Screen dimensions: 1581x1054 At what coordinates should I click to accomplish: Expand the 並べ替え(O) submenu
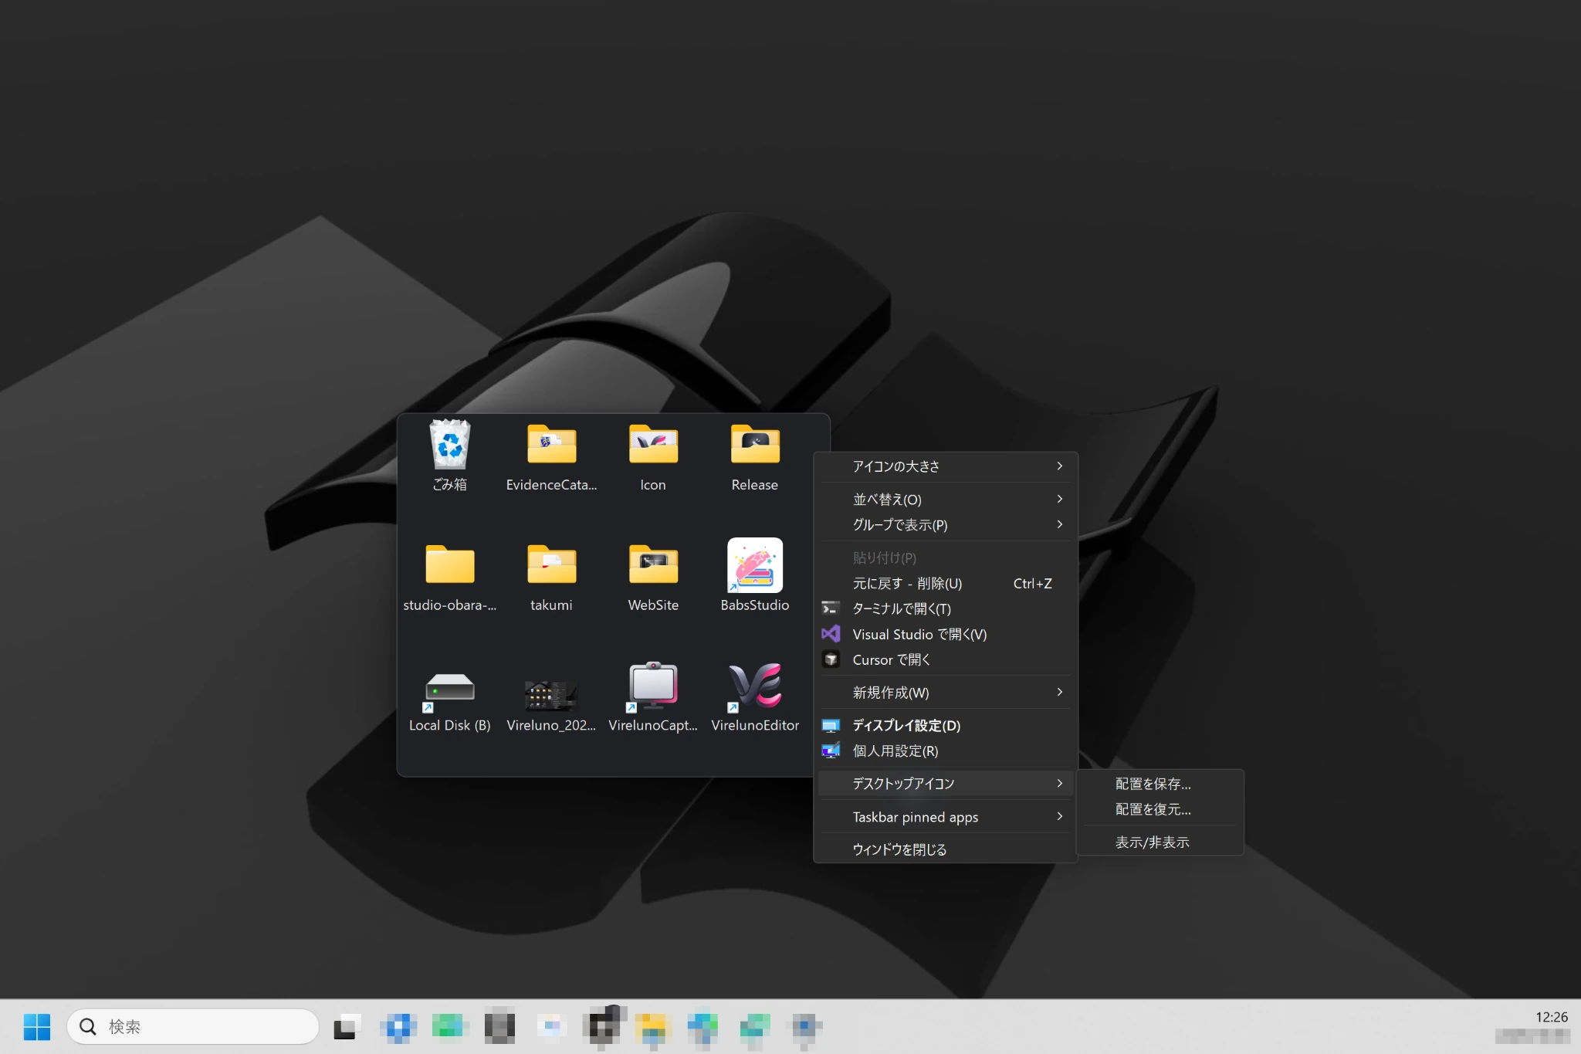[x=946, y=500]
